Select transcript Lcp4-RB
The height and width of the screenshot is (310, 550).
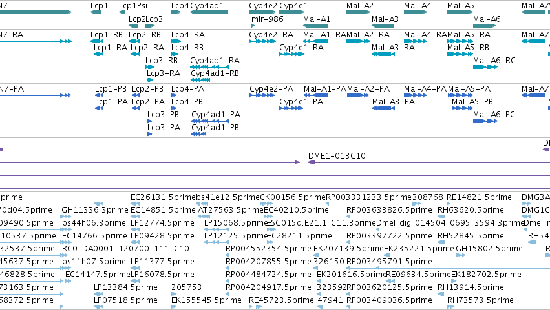(175, 54)
